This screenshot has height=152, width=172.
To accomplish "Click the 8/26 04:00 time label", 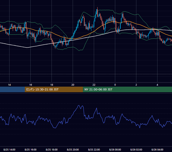I will pyautogui.click(x=157, y=149).
